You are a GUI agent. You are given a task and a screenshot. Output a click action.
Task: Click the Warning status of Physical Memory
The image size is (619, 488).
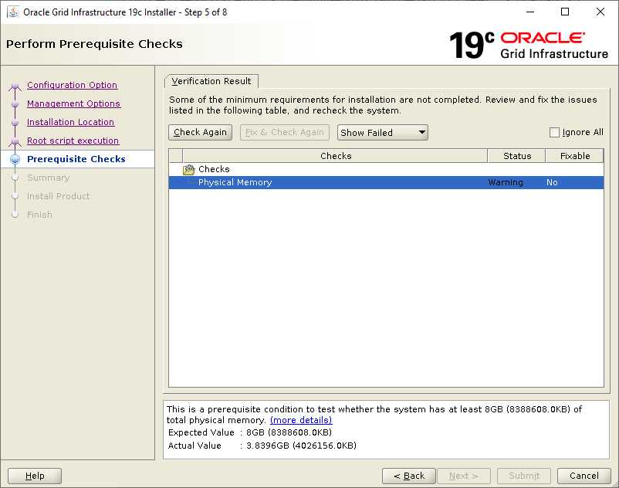[506, 182]
